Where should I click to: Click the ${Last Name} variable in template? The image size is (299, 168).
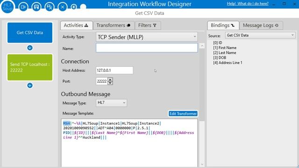(x=104, y=133)
